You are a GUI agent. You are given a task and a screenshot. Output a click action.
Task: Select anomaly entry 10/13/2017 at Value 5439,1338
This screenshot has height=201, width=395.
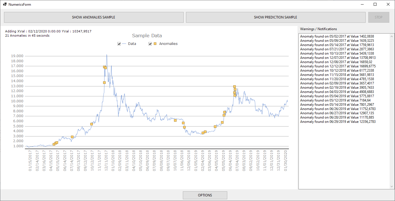[337, 53]
